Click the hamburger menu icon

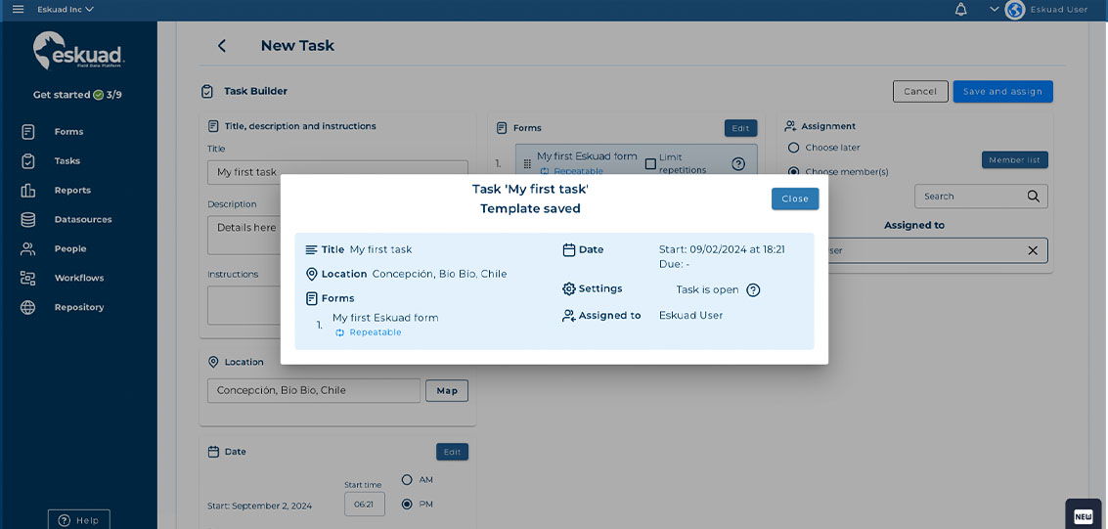point(18,10)
